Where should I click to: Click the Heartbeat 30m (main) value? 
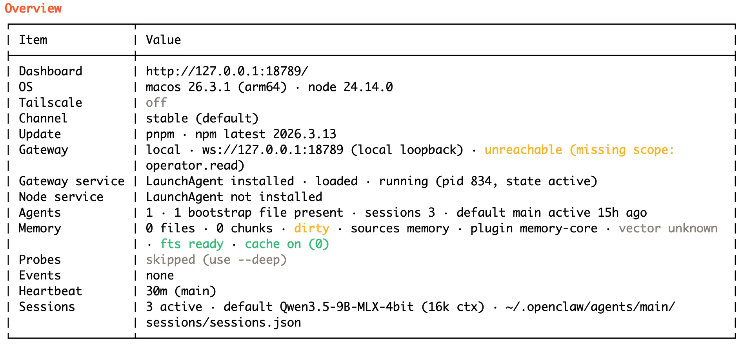(181, 291)
